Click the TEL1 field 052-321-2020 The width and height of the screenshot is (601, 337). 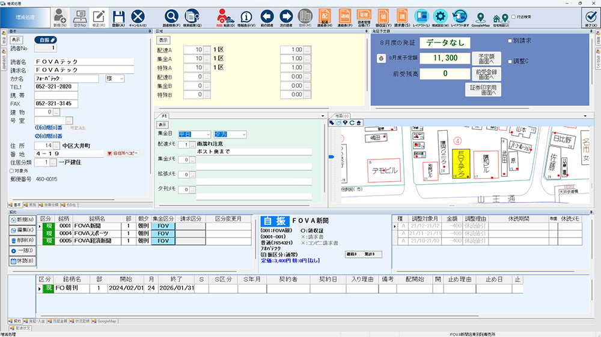pos(56,87)
